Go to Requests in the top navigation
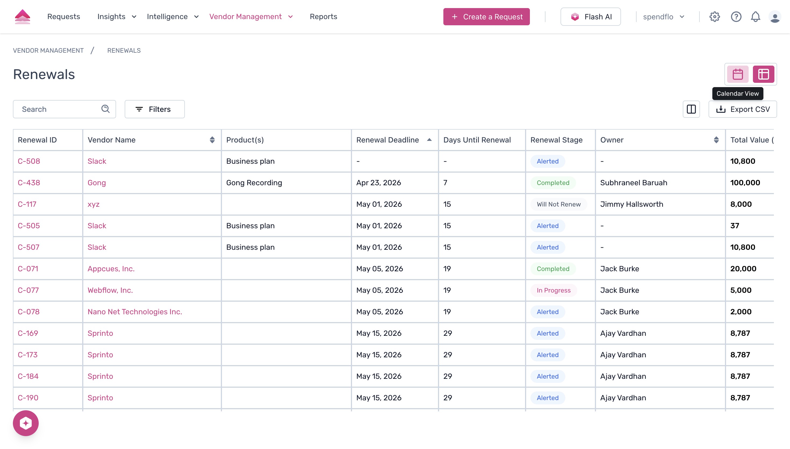Image resolution: width=790 pixels, height=449 pixels. click(x=63, y=17)
